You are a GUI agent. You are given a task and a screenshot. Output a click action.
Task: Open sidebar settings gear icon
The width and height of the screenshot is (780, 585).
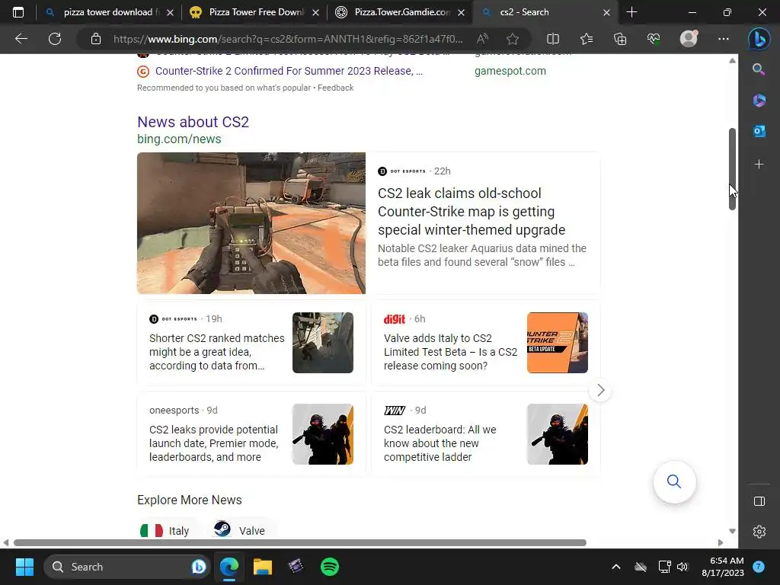point(759,532)
